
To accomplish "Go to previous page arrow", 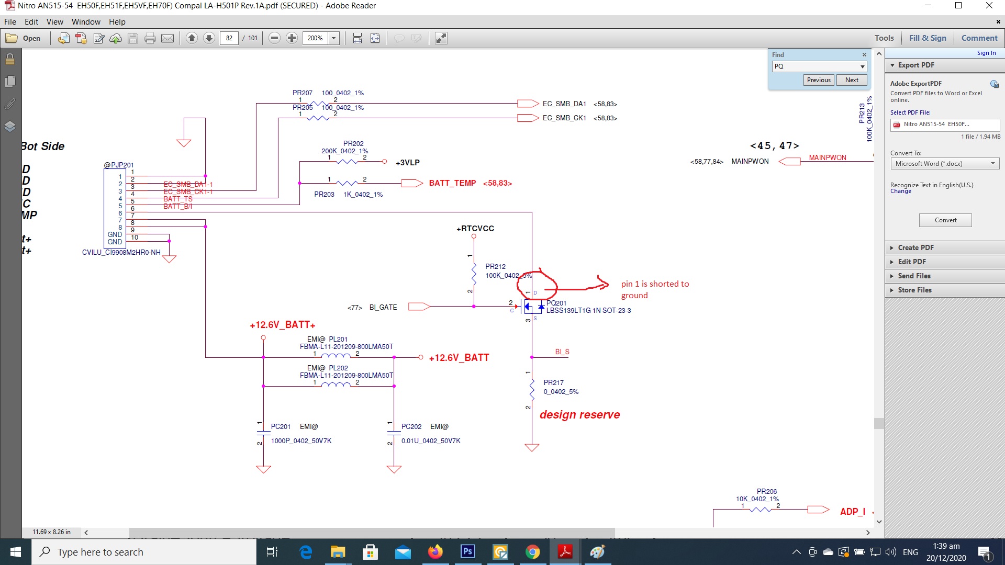I will [x=192, y=38].
